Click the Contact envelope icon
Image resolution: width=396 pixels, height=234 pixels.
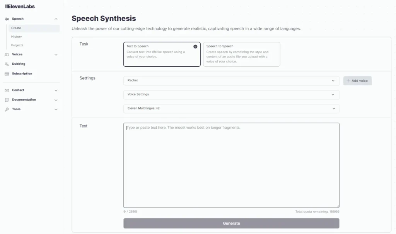coord(7,90)
